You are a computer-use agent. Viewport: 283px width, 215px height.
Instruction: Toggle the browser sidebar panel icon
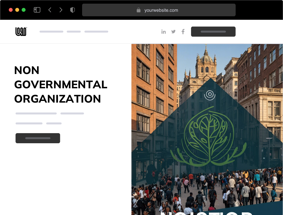37,10
